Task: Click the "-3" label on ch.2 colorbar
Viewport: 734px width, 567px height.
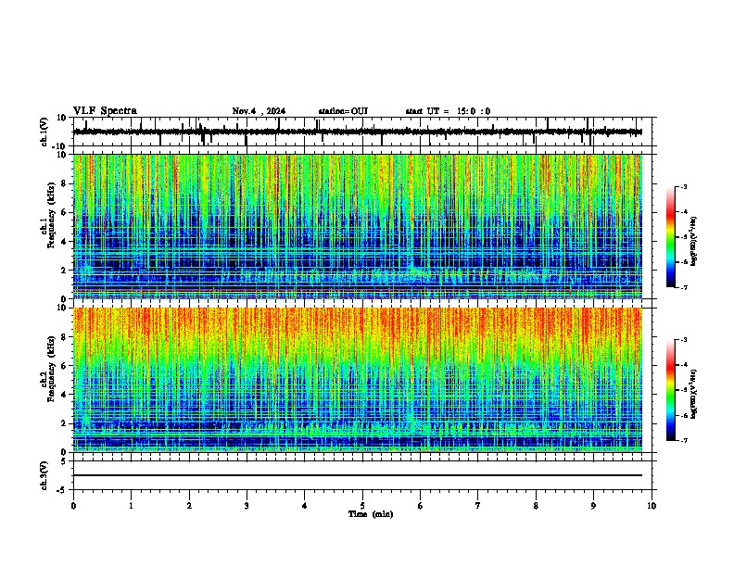Action: pyautogui.click(x=683, y=340)
